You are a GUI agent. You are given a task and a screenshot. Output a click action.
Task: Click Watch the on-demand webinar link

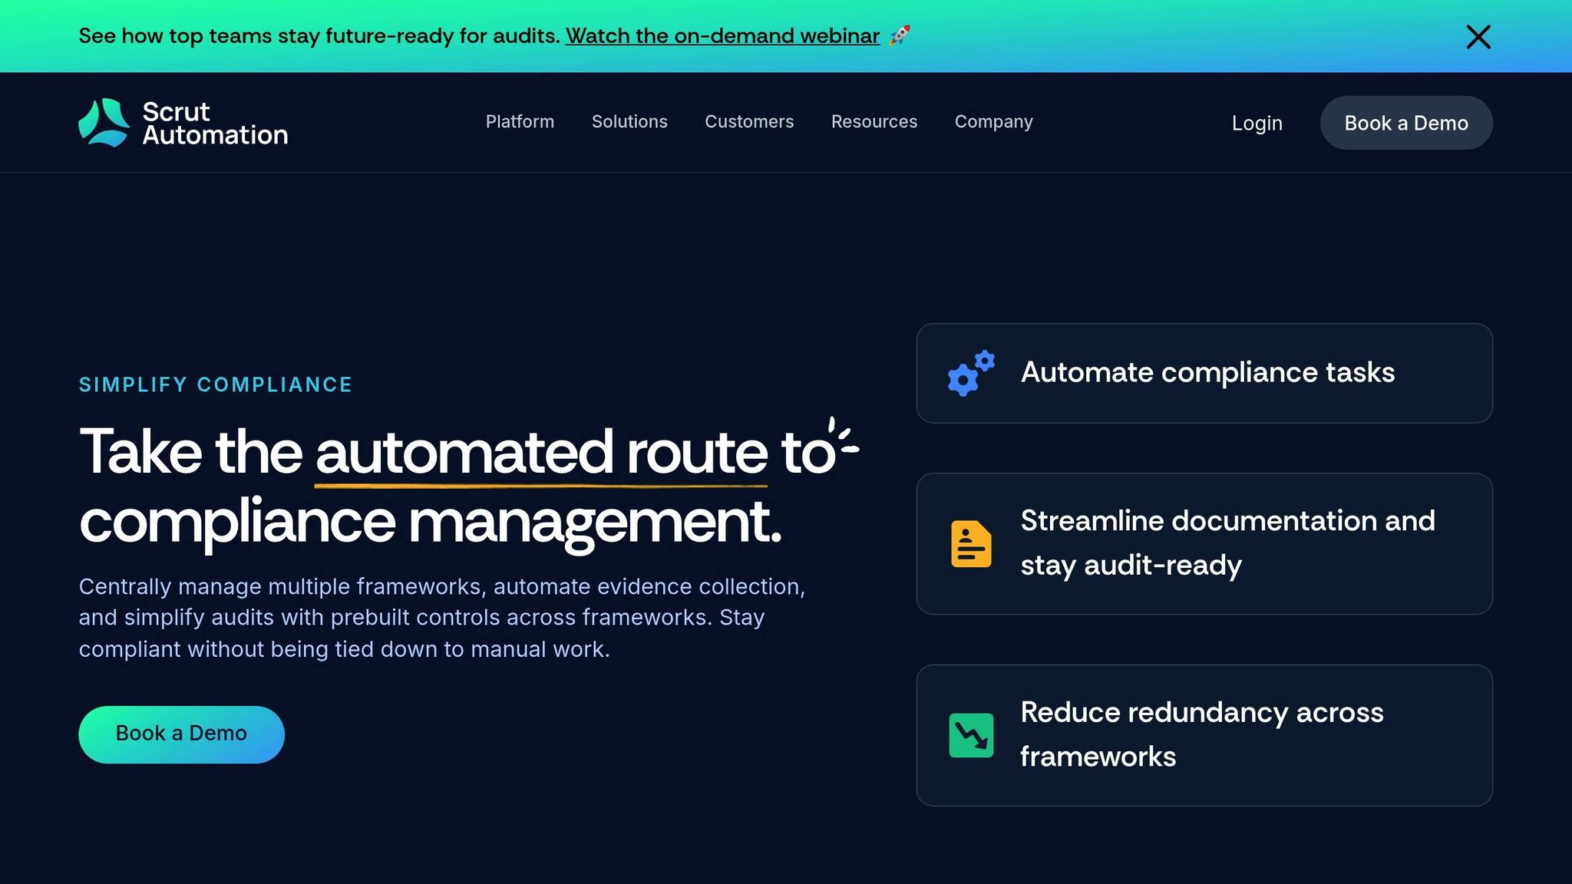[x=722, y=35]
